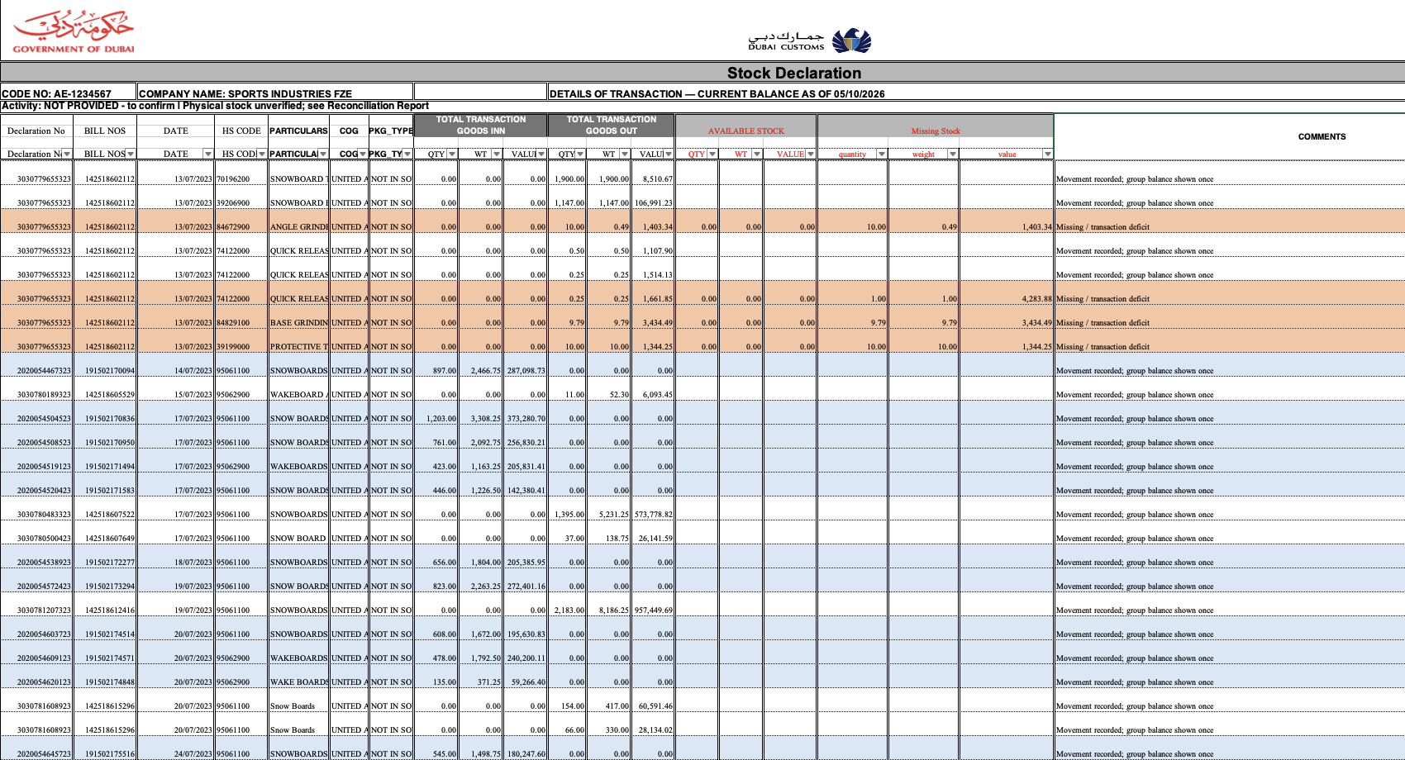
Task: Open the COG column filter arrow
Action: click(x=363, y=154)
